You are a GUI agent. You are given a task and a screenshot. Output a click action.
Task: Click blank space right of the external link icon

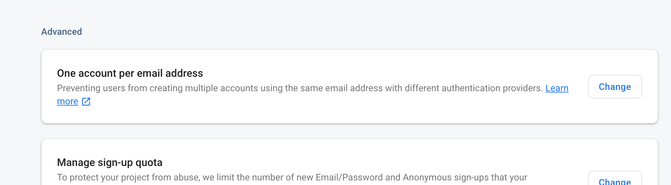296,102
